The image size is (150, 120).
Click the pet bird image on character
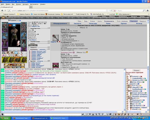(18, 43)
